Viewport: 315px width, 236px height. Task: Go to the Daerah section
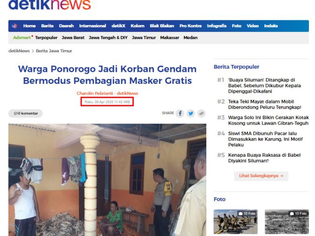point(66,26)
